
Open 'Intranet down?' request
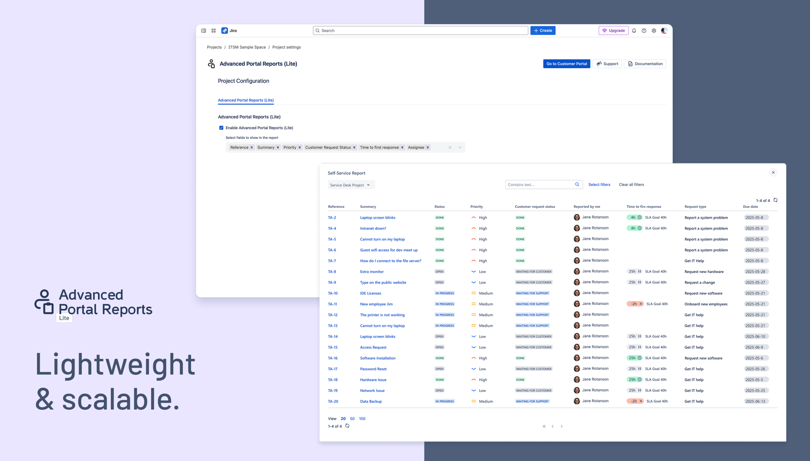[x=373, y=228]
